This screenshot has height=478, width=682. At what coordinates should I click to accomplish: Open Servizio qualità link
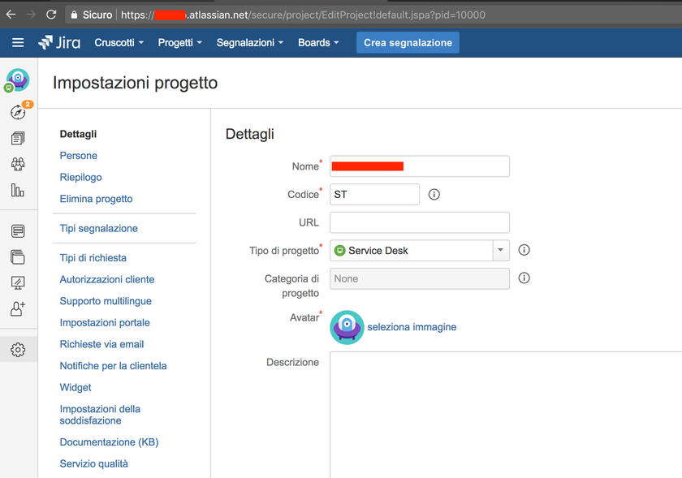point(94,463)
